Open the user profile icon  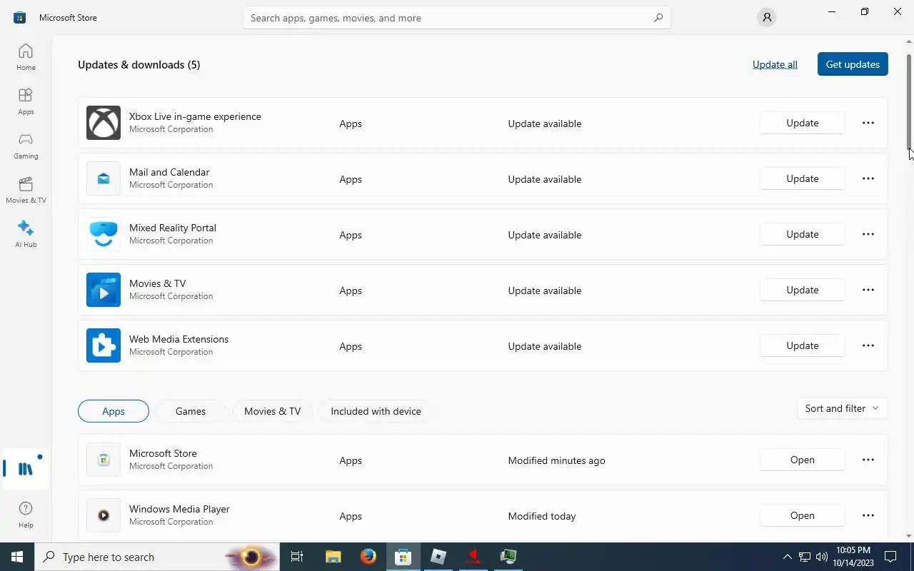[767, 18]
